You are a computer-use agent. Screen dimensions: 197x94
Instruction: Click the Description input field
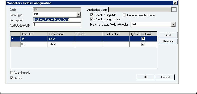[x=57, y=20]
